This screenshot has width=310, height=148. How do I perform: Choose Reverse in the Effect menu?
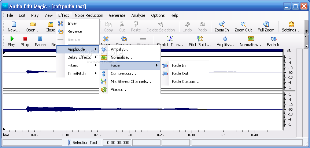[78, 31]
